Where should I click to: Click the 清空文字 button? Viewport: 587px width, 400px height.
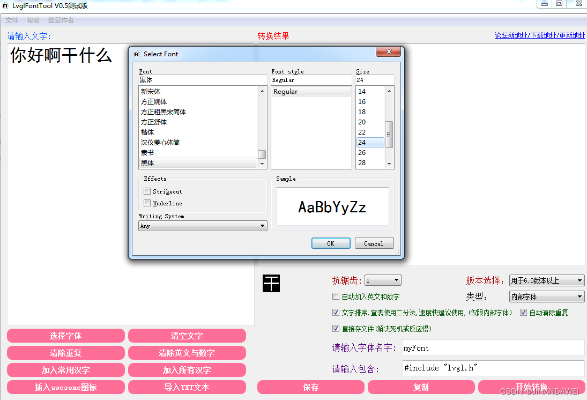tap(187, 336)
